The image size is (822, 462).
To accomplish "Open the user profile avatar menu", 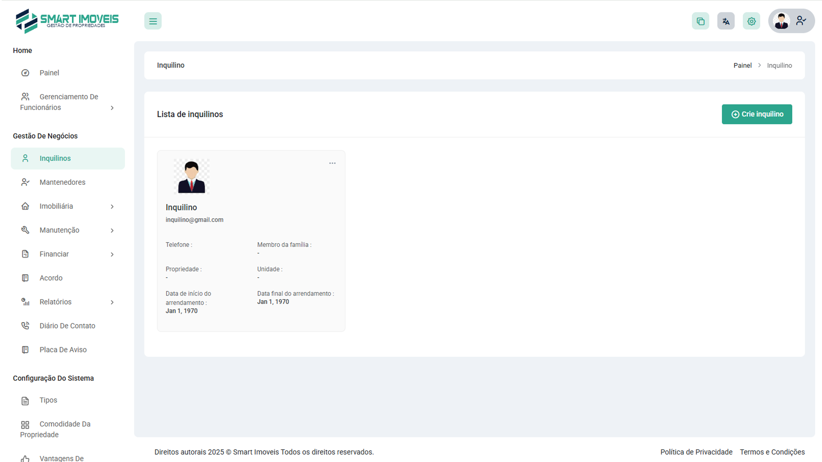I will pos(791,21).
